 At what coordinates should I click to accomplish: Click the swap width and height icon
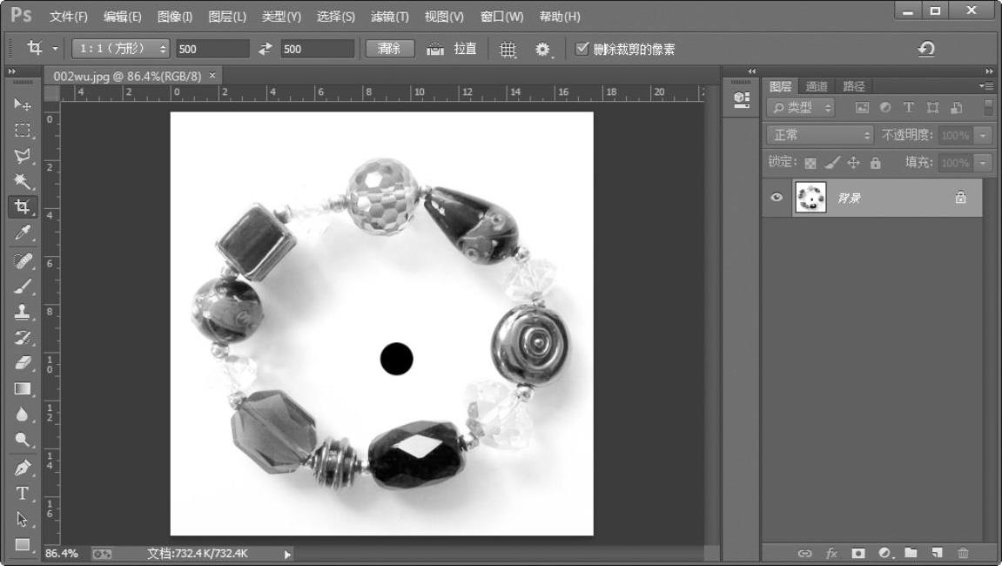click(x=266, y=50)
